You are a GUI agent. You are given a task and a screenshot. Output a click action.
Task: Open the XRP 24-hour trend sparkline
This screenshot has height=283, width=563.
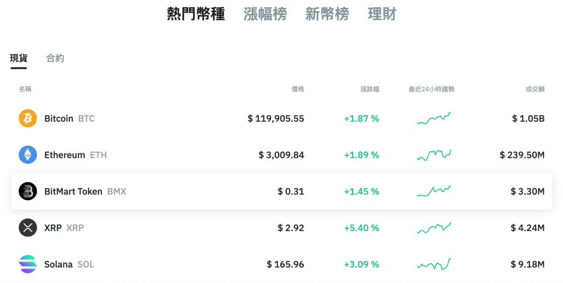[434, 228]
